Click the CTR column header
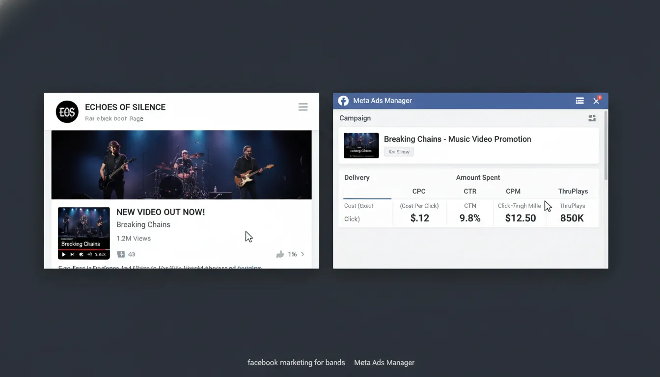This screenshot has width=660, height=377. pyautogui.click(x=470, y=191)
